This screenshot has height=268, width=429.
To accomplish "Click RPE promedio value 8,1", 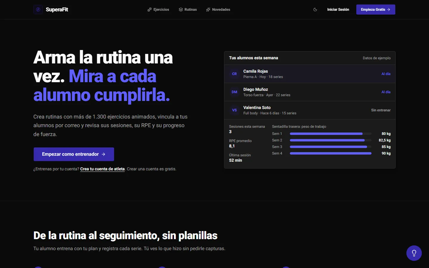I will (x=232, y=146).
